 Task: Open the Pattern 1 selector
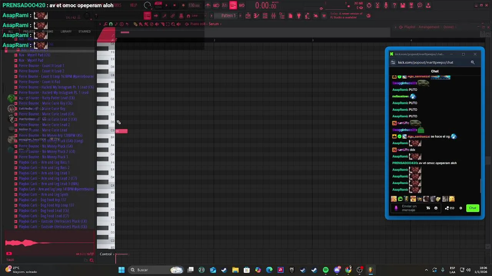[x=228, y=16]
